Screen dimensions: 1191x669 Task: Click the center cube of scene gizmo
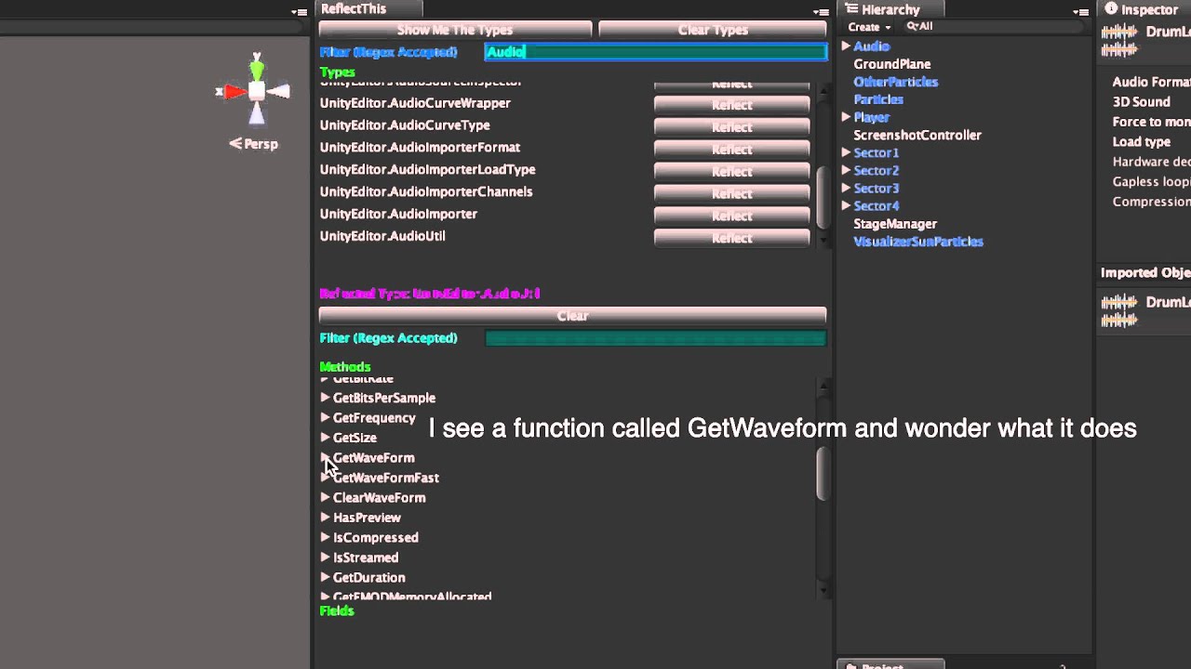pyautogui.click(x=257, y=91)
